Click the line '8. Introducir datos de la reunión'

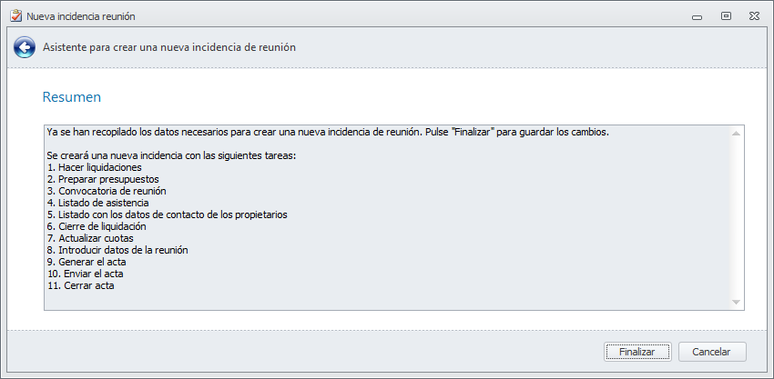[x=117, y=250]
